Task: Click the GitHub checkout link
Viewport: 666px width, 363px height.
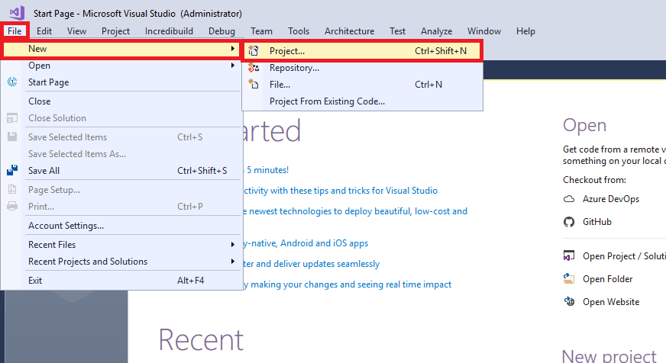Action: [x=597, y=222]
